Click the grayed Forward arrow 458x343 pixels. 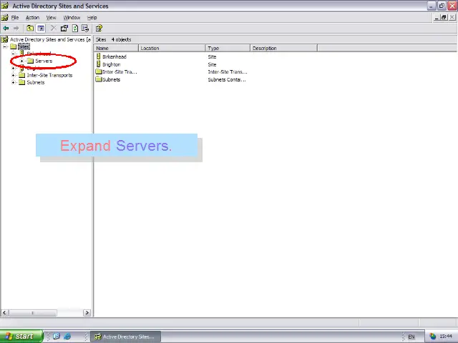coord(16,29)
